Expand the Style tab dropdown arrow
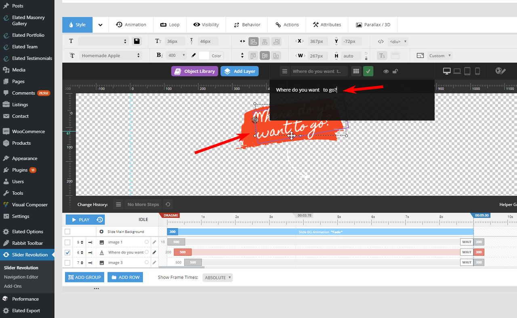The width and height of the screenshot is (517, 318). (x=100, y=25)
